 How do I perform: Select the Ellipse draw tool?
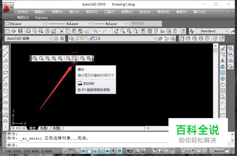pos(5,103)
